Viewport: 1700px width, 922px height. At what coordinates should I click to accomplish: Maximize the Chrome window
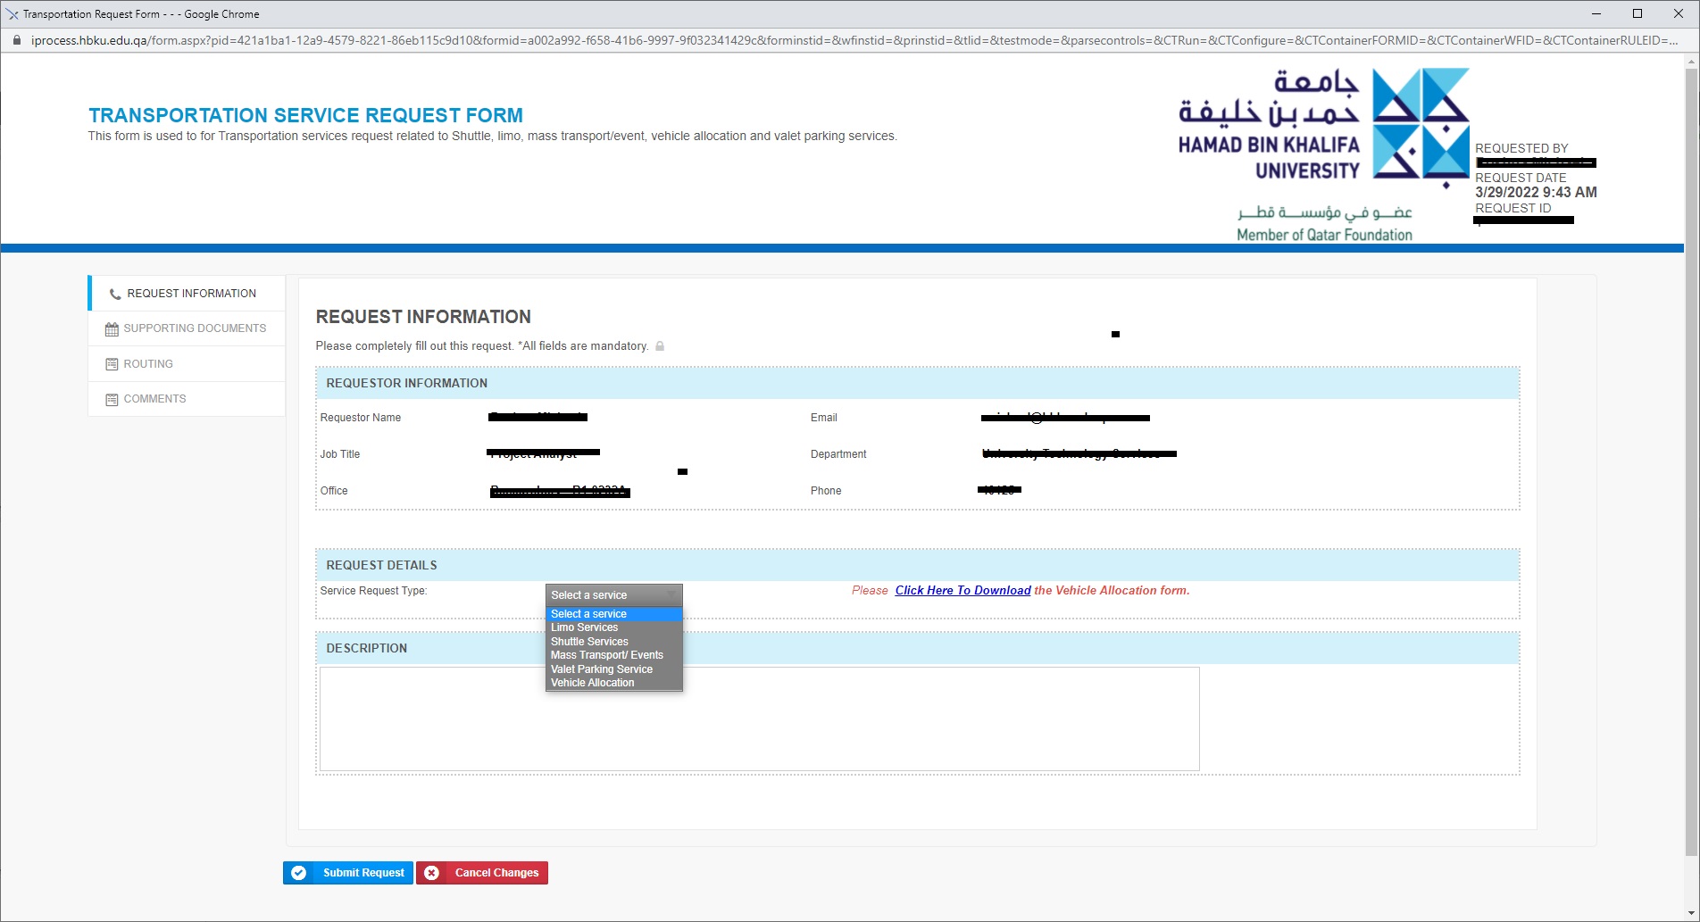click(x=1637, y=13)
